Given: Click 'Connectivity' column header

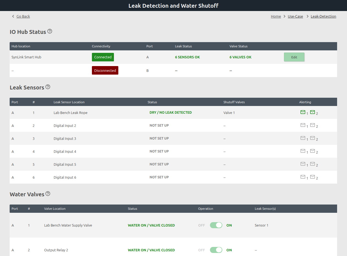Looking at the screenshot, I should (x=101, y=46).
